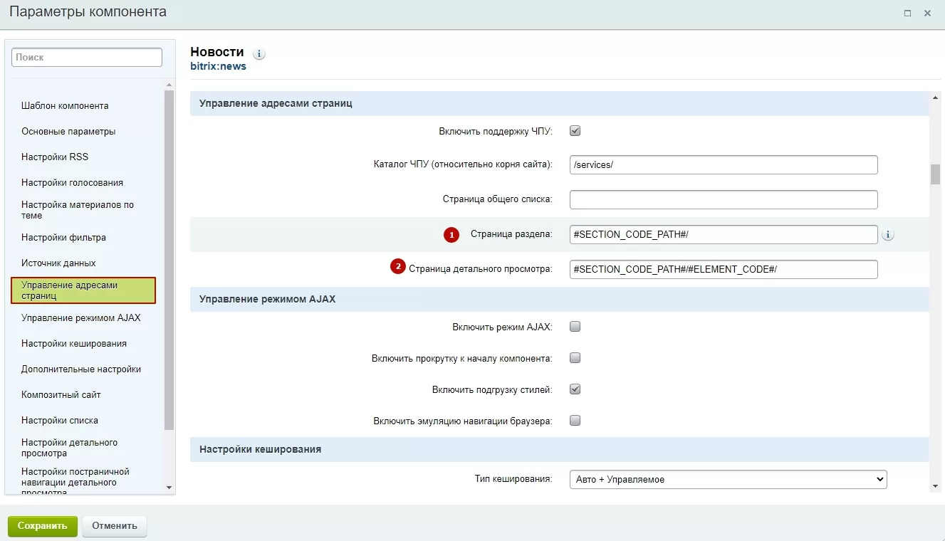Open Композитный сайт section
The height and width of the screenshot is (541, 945).
(61, 394)
